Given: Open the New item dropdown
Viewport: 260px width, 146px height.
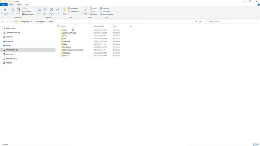Looking at the screenshot, I should pos(74,8).
